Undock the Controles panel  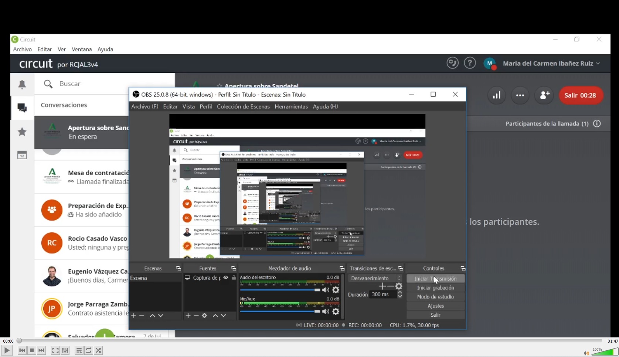463,268
